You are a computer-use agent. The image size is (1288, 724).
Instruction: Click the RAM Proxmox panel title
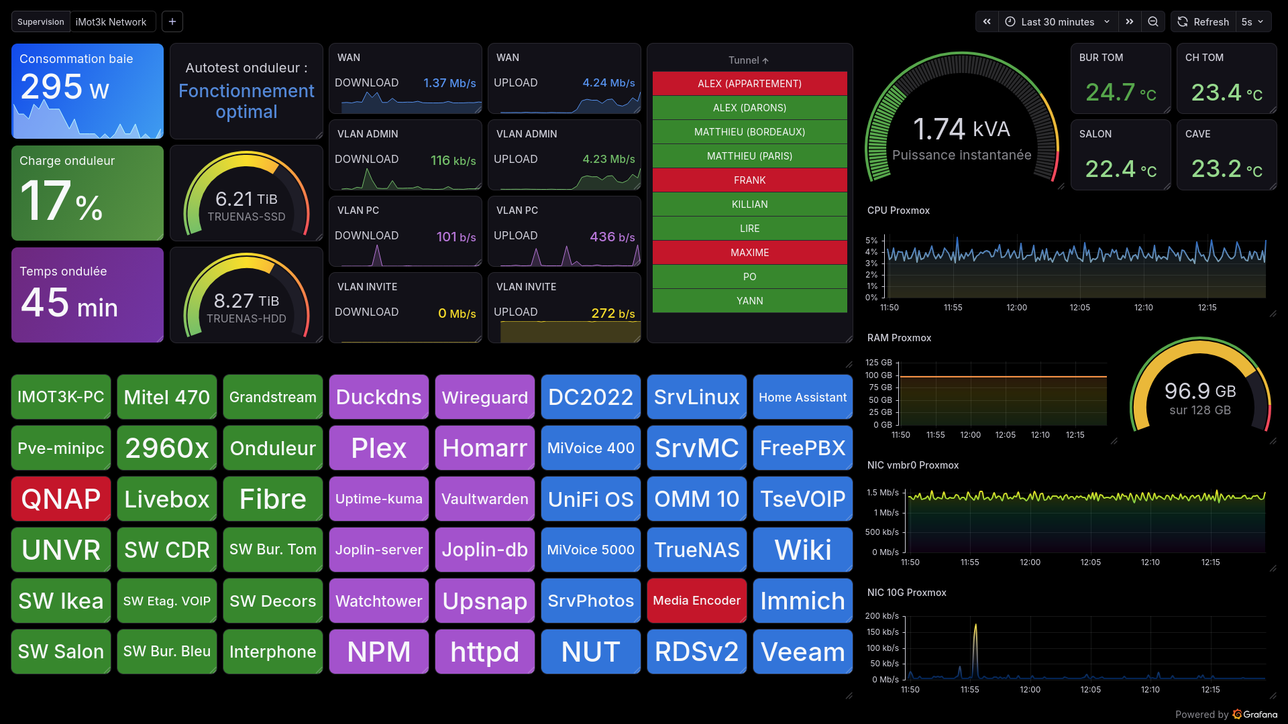click(x=899, y=338)
